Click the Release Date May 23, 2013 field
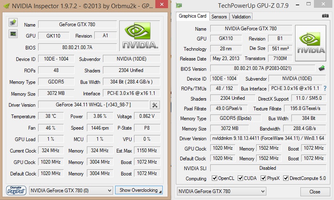The width and height of the screenshot is (334, 200). [x=226, y=58]
